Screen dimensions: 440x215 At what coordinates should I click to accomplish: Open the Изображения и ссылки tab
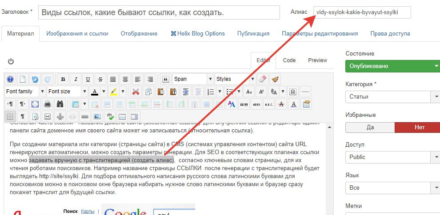[x=77, y=34]
